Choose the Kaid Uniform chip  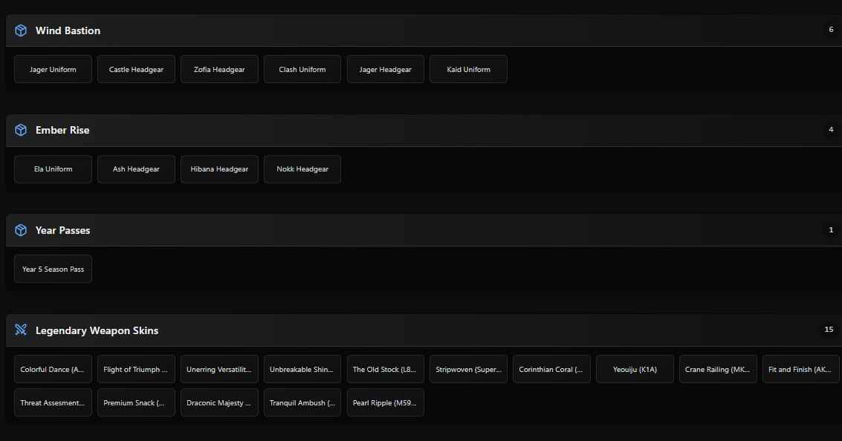(x=468, y=69)
